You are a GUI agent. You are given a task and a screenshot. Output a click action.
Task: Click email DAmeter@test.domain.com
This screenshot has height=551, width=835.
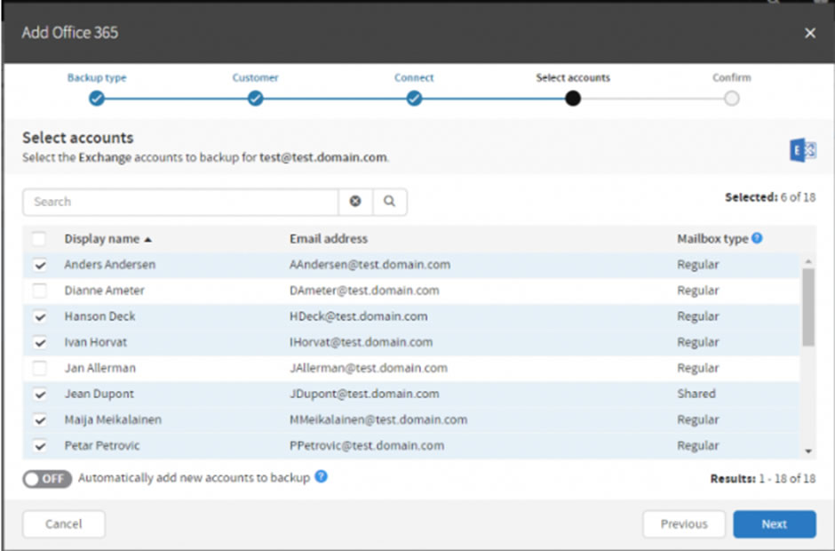364,291
